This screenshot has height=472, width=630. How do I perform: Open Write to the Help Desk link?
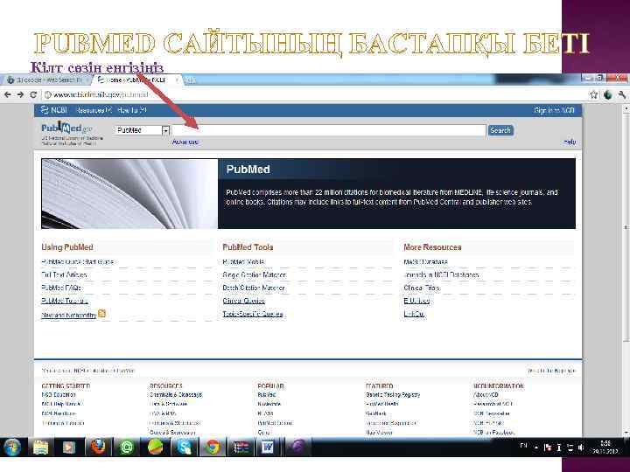point(551,371)
